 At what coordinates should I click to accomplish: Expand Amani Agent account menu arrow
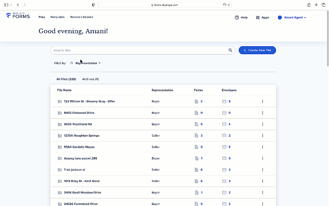click(x=305, y=18)
